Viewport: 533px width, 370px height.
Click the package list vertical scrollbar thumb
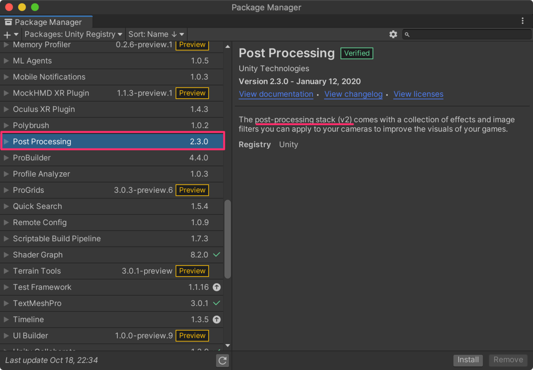[x=227, y=239]
